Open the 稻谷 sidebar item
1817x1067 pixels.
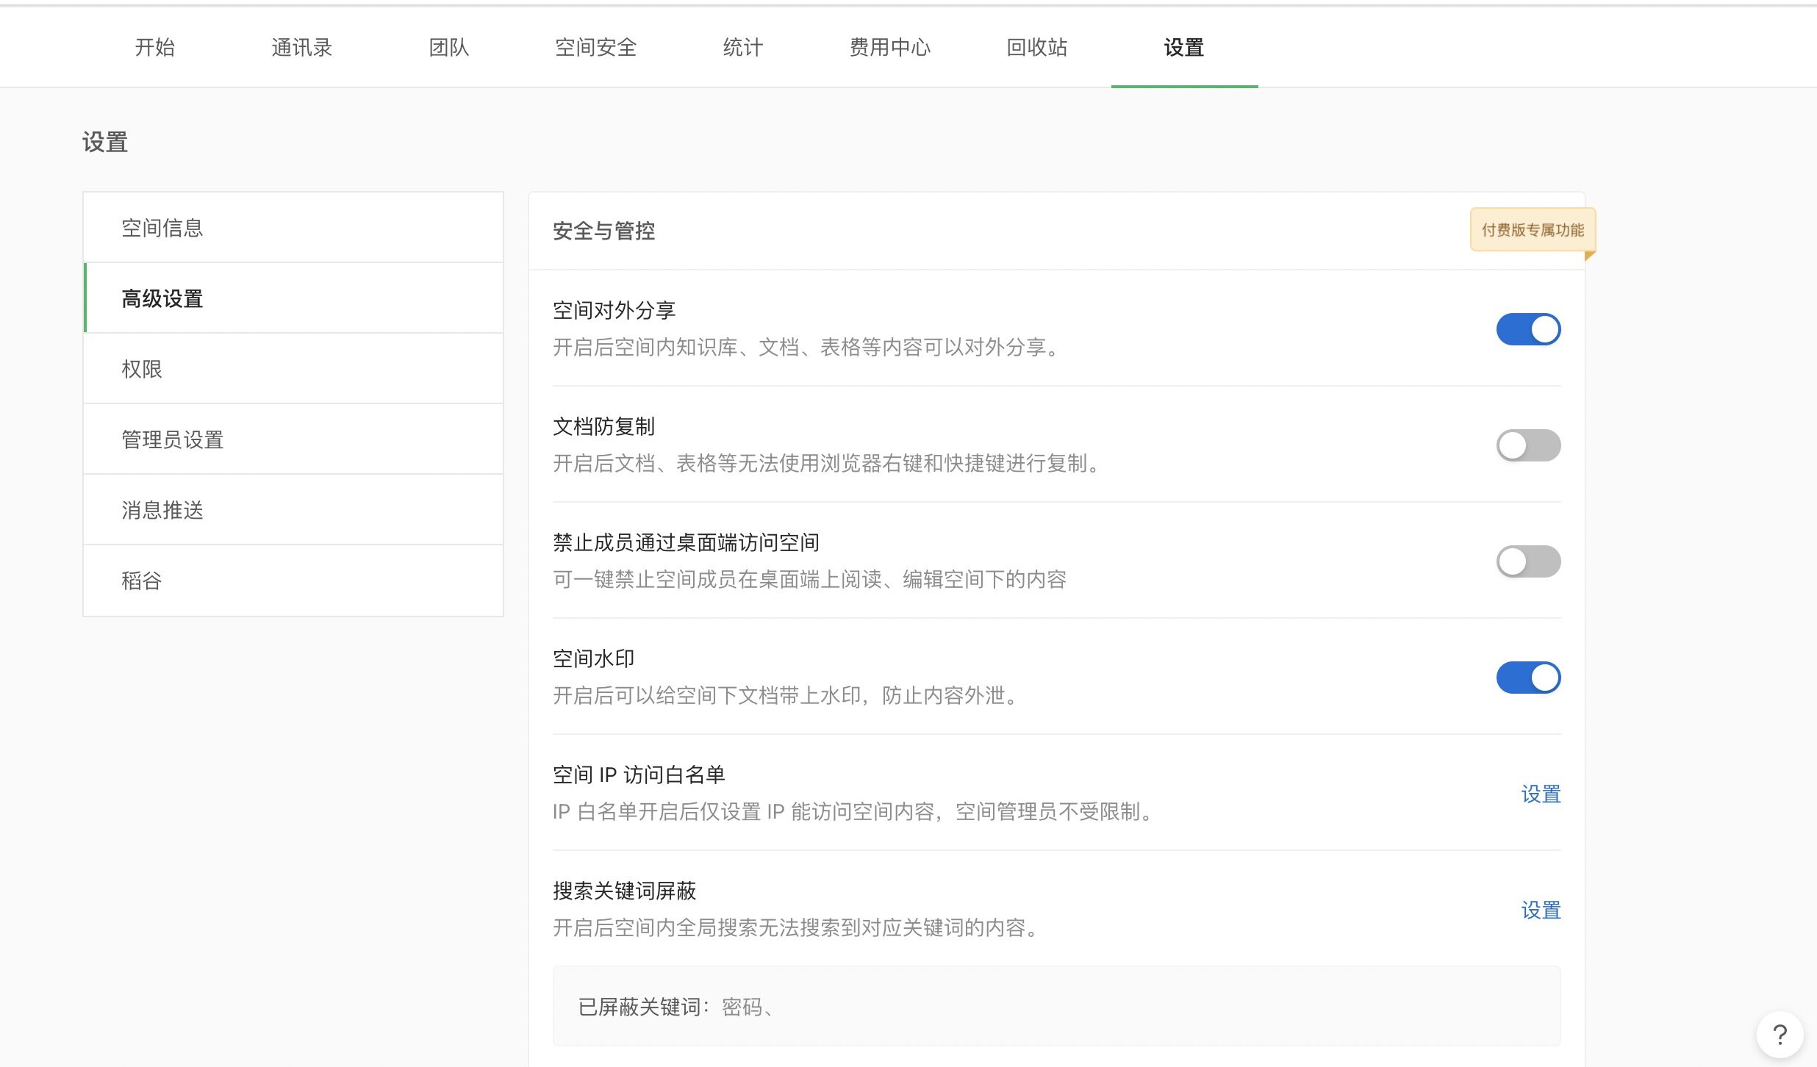(x=293, y=581)
